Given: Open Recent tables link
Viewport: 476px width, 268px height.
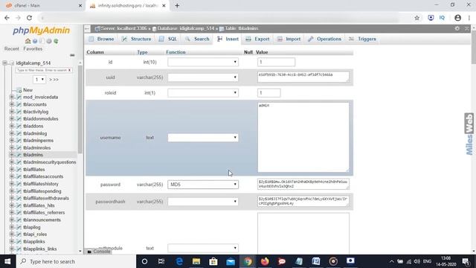Looking at the screenshot, I should click(12, 49).
